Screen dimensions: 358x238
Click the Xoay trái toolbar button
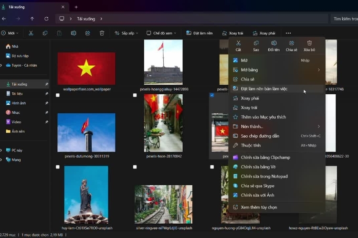(233, 33)
